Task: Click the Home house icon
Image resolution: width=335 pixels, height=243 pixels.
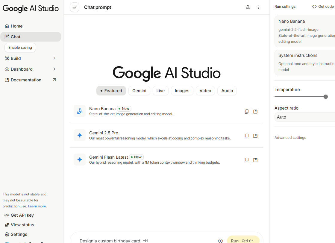Action: pyautogui.click(x=7, y=26)
